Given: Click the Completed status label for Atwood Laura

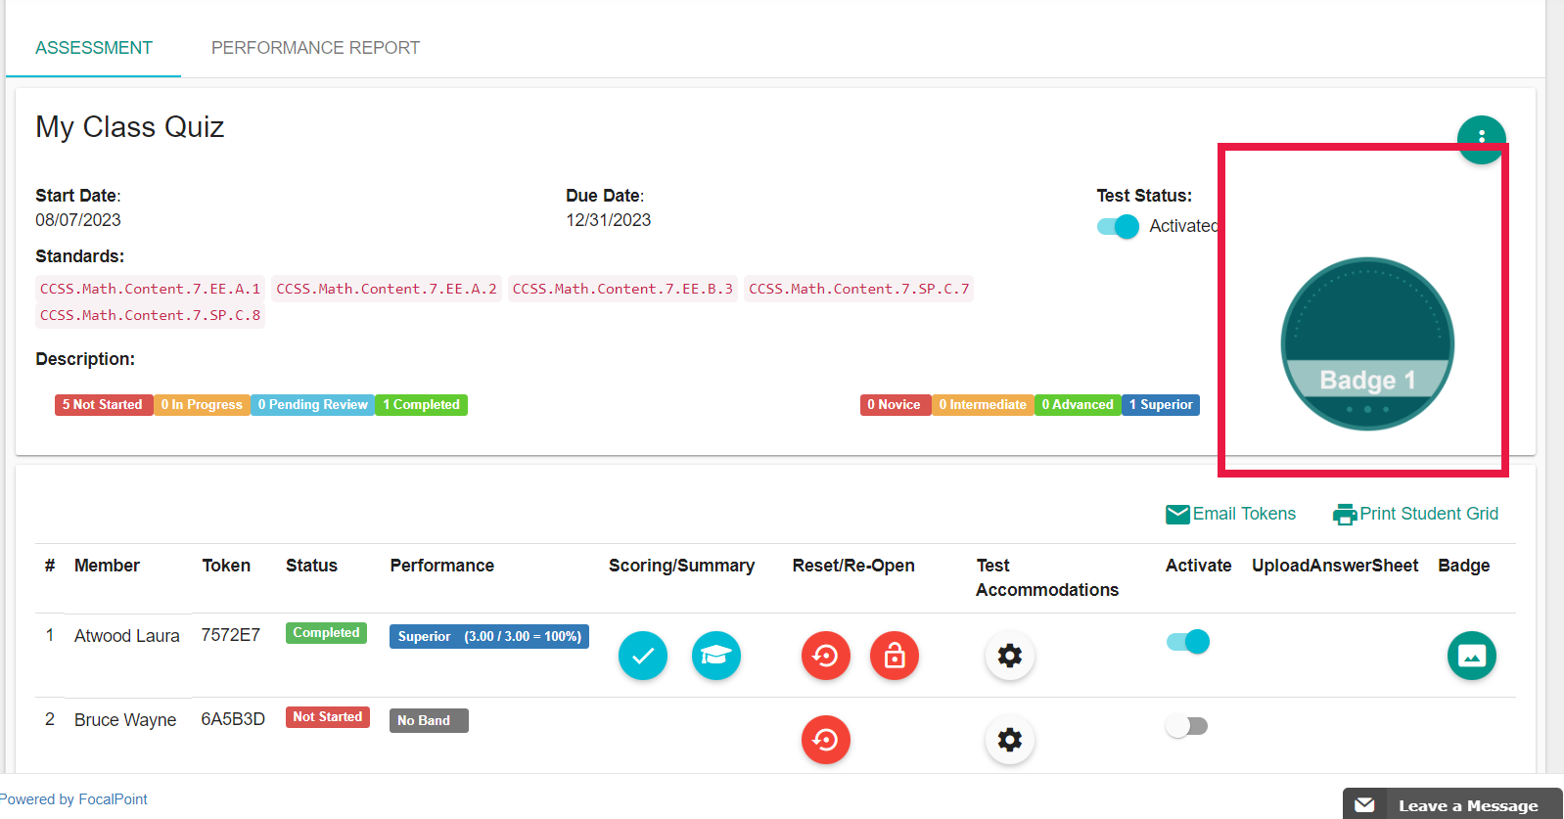Looking at the screenshot, I should click(326, 633).
